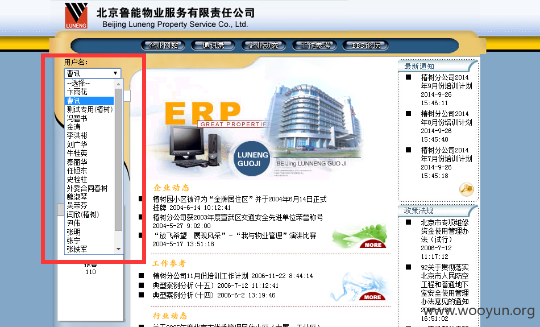Open the 工作参考 navigation tab
540x327 pixels.
[314, 45]
